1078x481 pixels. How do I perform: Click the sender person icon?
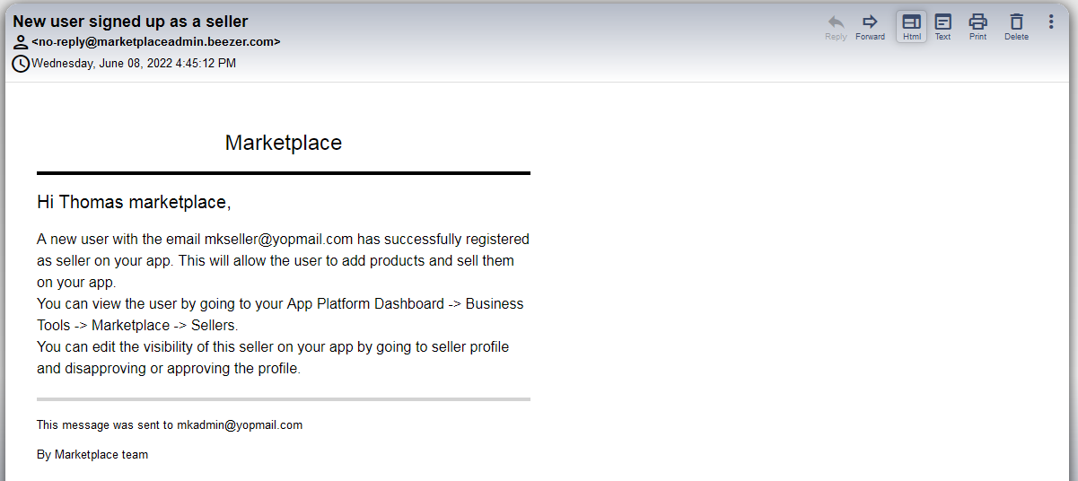pos(21,42)
